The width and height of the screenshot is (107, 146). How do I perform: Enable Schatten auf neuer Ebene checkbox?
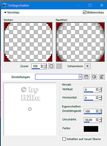pyautogui.click(x=64, y=139)
